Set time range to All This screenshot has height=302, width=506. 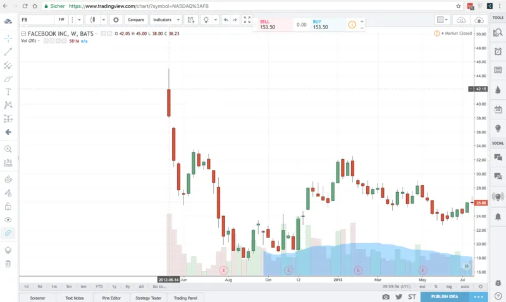pyautogui.click(x=141, y=287)
